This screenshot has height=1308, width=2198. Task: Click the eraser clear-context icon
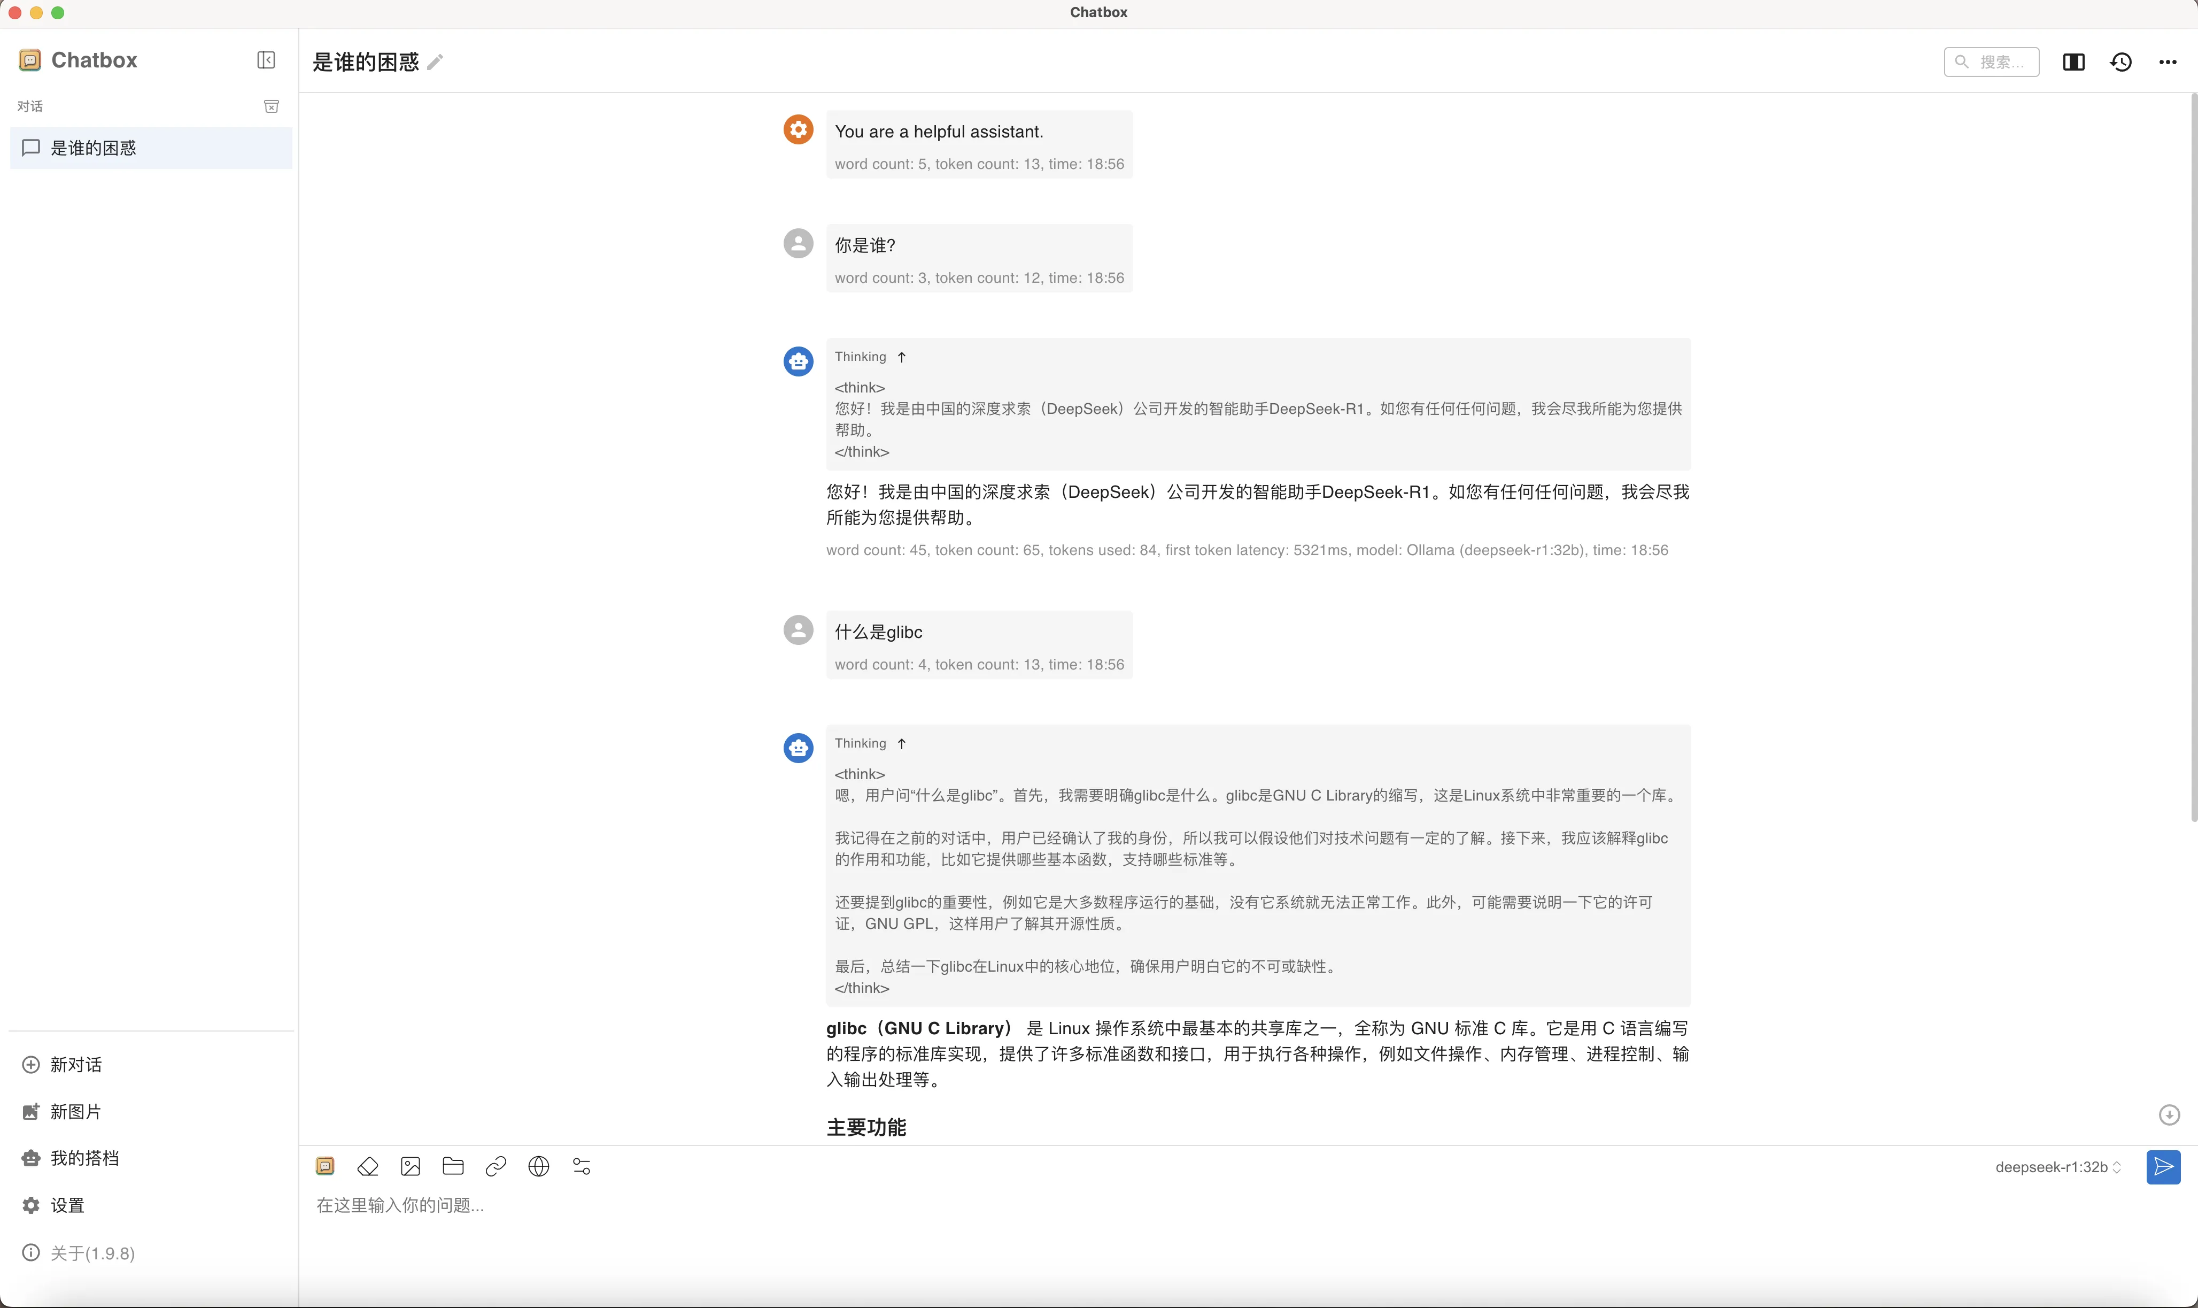367,1167
